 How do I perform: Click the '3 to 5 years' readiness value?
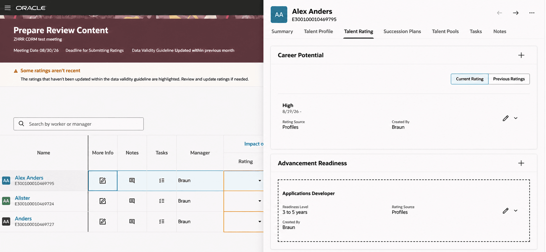tap(295, 212)
